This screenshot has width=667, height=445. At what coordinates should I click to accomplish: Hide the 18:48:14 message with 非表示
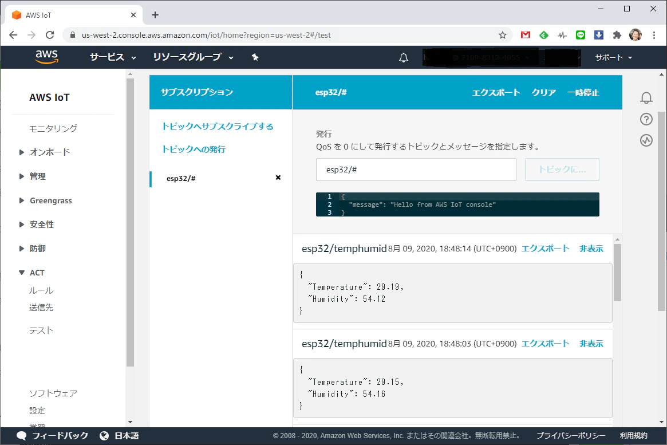591,249
